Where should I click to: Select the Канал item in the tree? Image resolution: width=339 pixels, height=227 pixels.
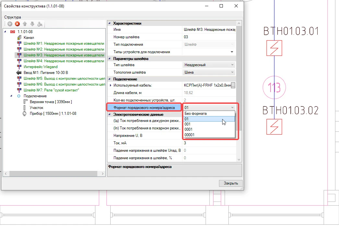29,38
